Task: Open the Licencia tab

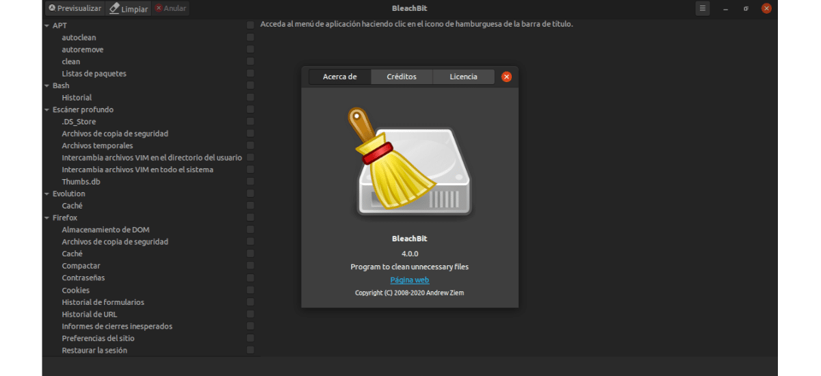Action: [x=463, y=77]
